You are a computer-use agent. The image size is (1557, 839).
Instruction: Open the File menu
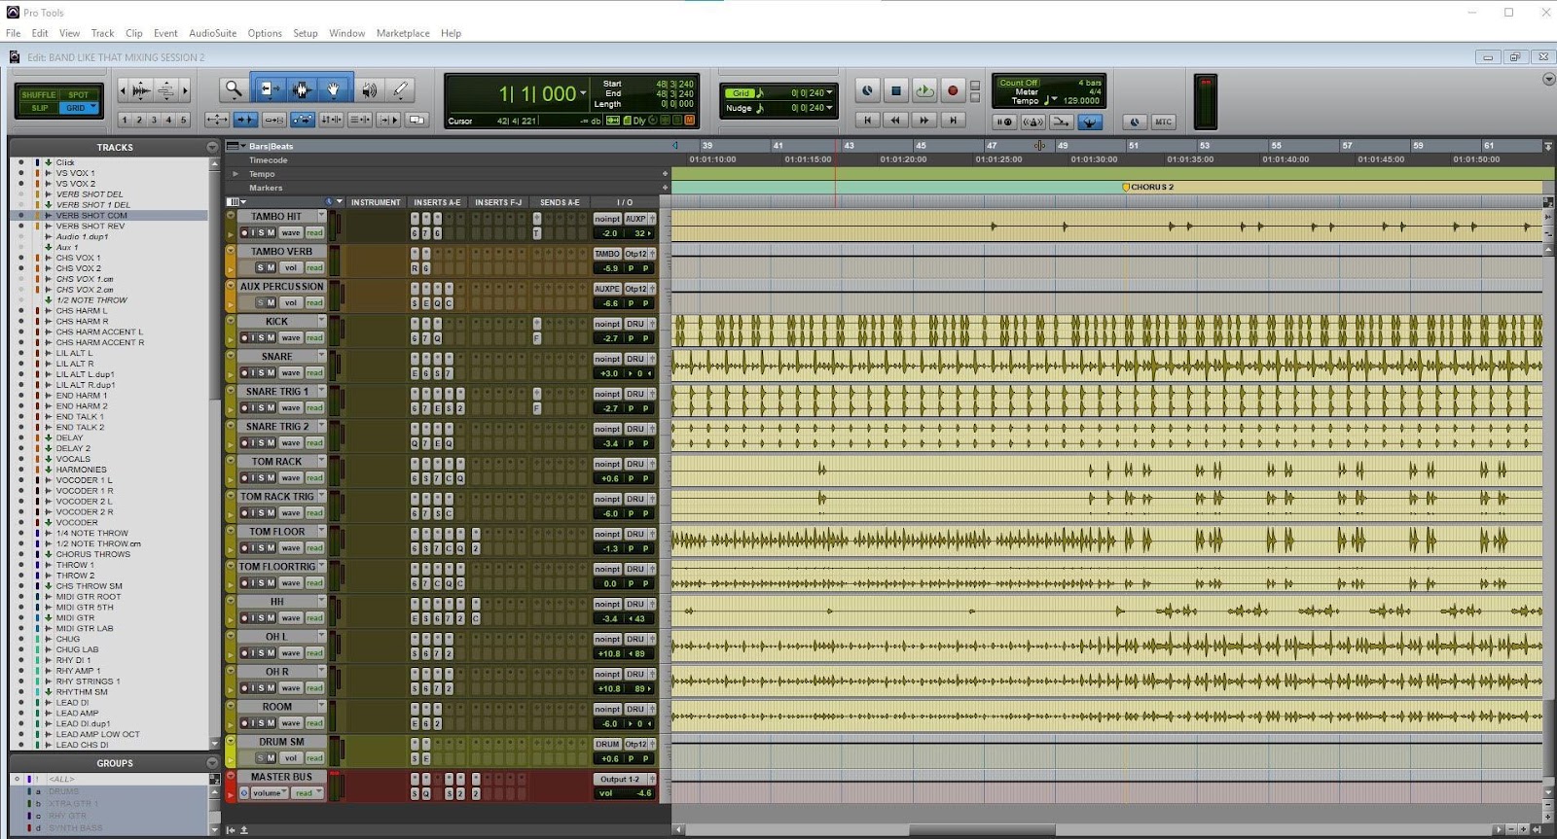coord(14,33)
